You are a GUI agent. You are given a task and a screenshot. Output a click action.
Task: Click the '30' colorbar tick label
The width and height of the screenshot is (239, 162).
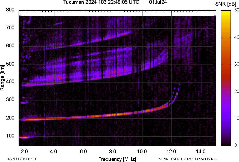pos(237,64)
